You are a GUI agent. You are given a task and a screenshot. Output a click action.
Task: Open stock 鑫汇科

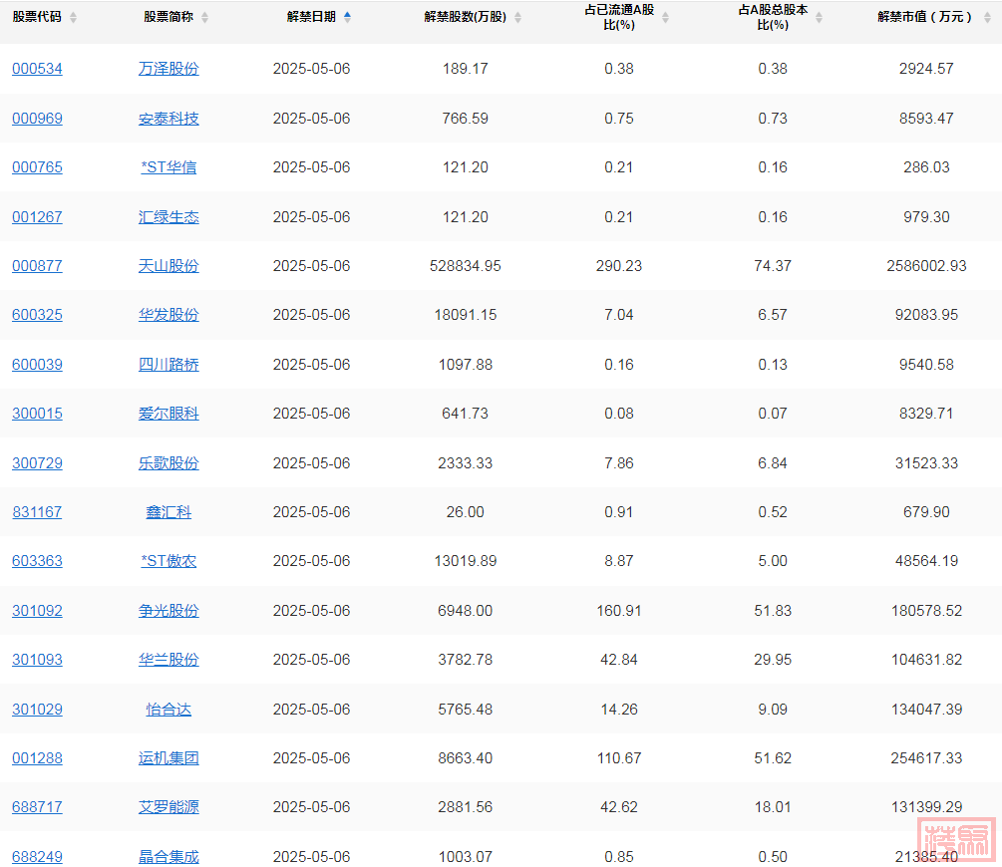[168, 512]
